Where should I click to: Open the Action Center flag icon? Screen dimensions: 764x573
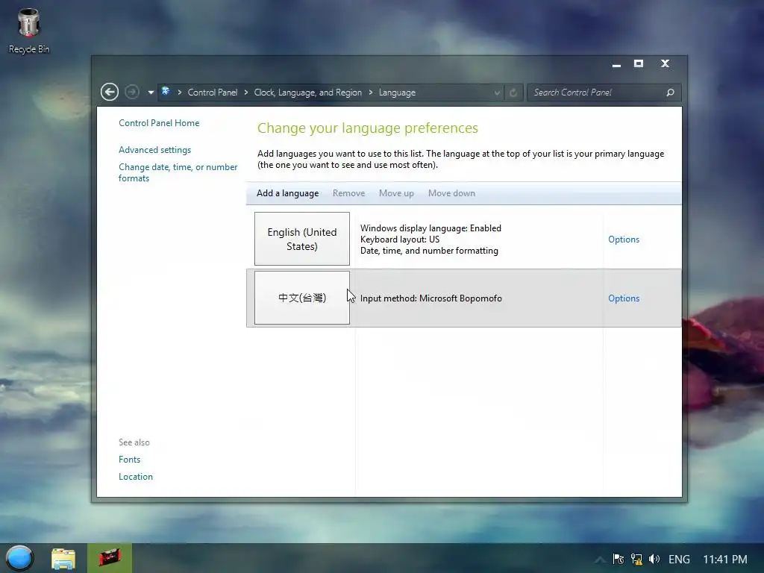point(619,559)
